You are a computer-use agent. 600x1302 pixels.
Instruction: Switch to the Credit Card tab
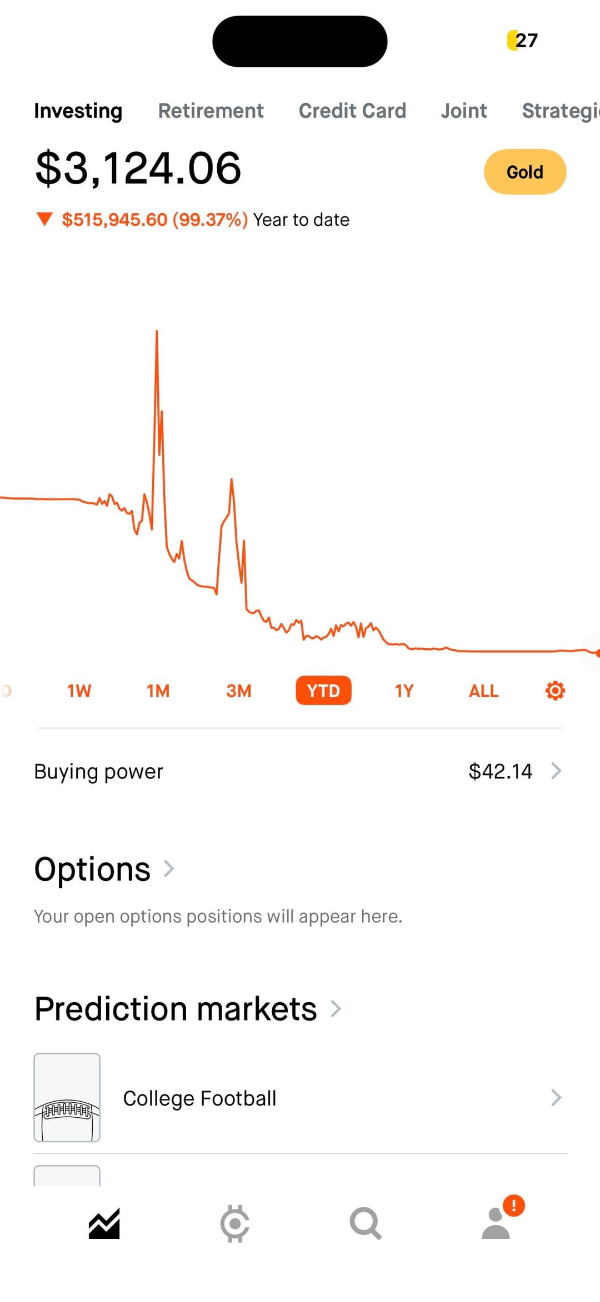(x=352, y=111)
